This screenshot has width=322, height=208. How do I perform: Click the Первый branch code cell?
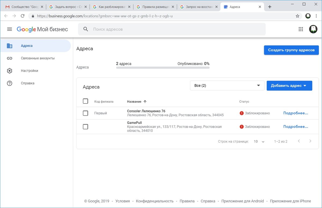click(101, 113)
